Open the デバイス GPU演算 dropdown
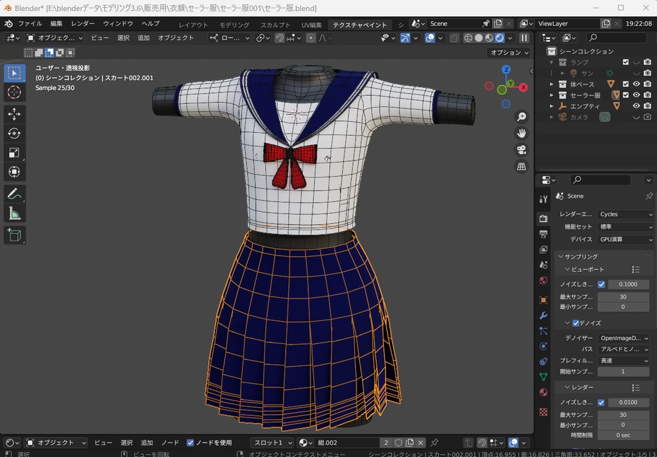Screen dimensions: 657x457 point(625,239)
